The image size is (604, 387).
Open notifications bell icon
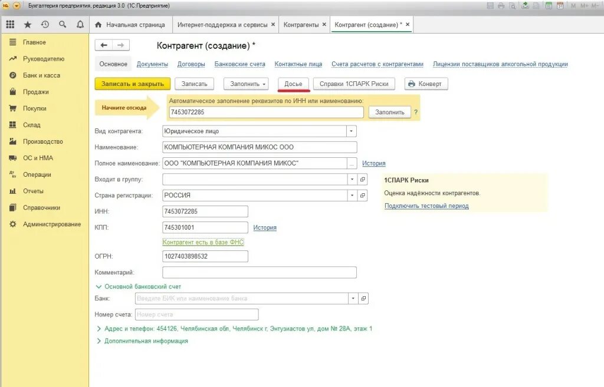pyautogui.click(x=80, y=25)
